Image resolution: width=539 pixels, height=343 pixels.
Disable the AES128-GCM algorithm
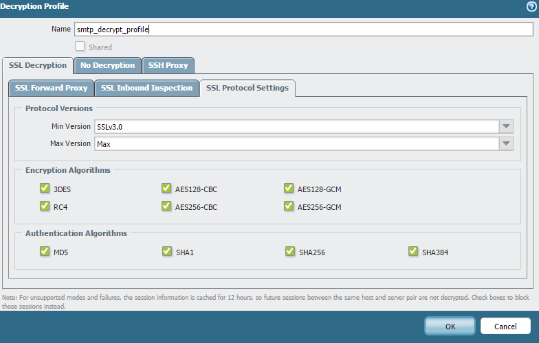(289, 188)
